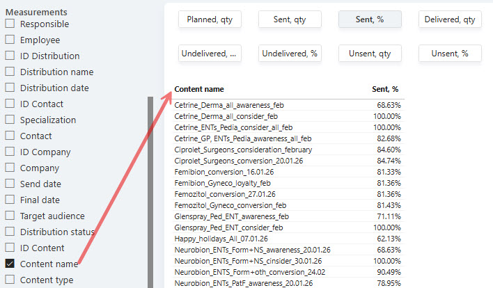
Task: Select Femozitol_Gyneco_conversion_feb row
Action: pyautogui.click(x=288, y=205)
